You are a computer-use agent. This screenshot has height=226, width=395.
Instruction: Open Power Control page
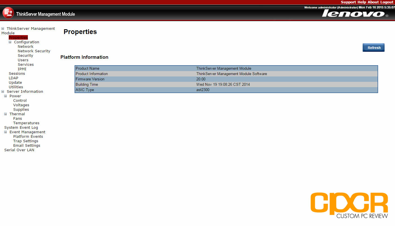[x=20, y=101]
